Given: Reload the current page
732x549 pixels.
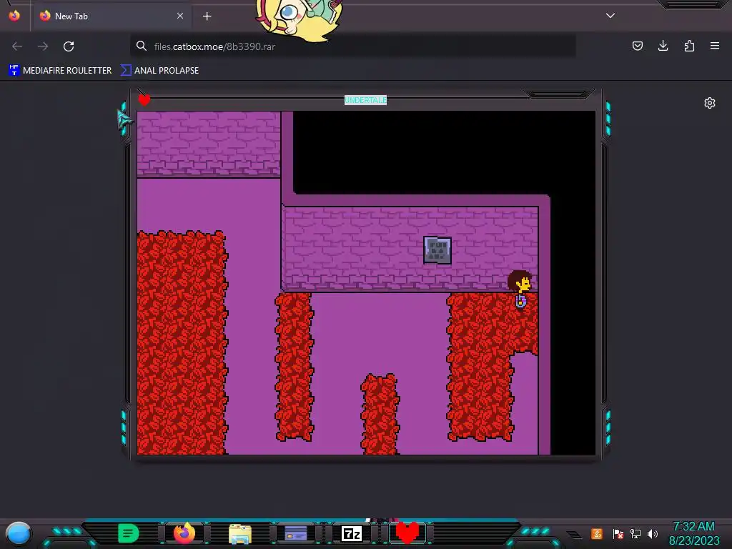Looking at the screenshot, I should 69,46.
